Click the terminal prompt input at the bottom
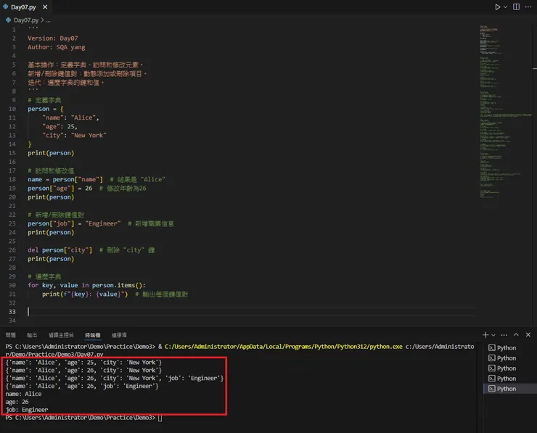The width and height of the screenshot is (537, 433). (x=160, y=418)
